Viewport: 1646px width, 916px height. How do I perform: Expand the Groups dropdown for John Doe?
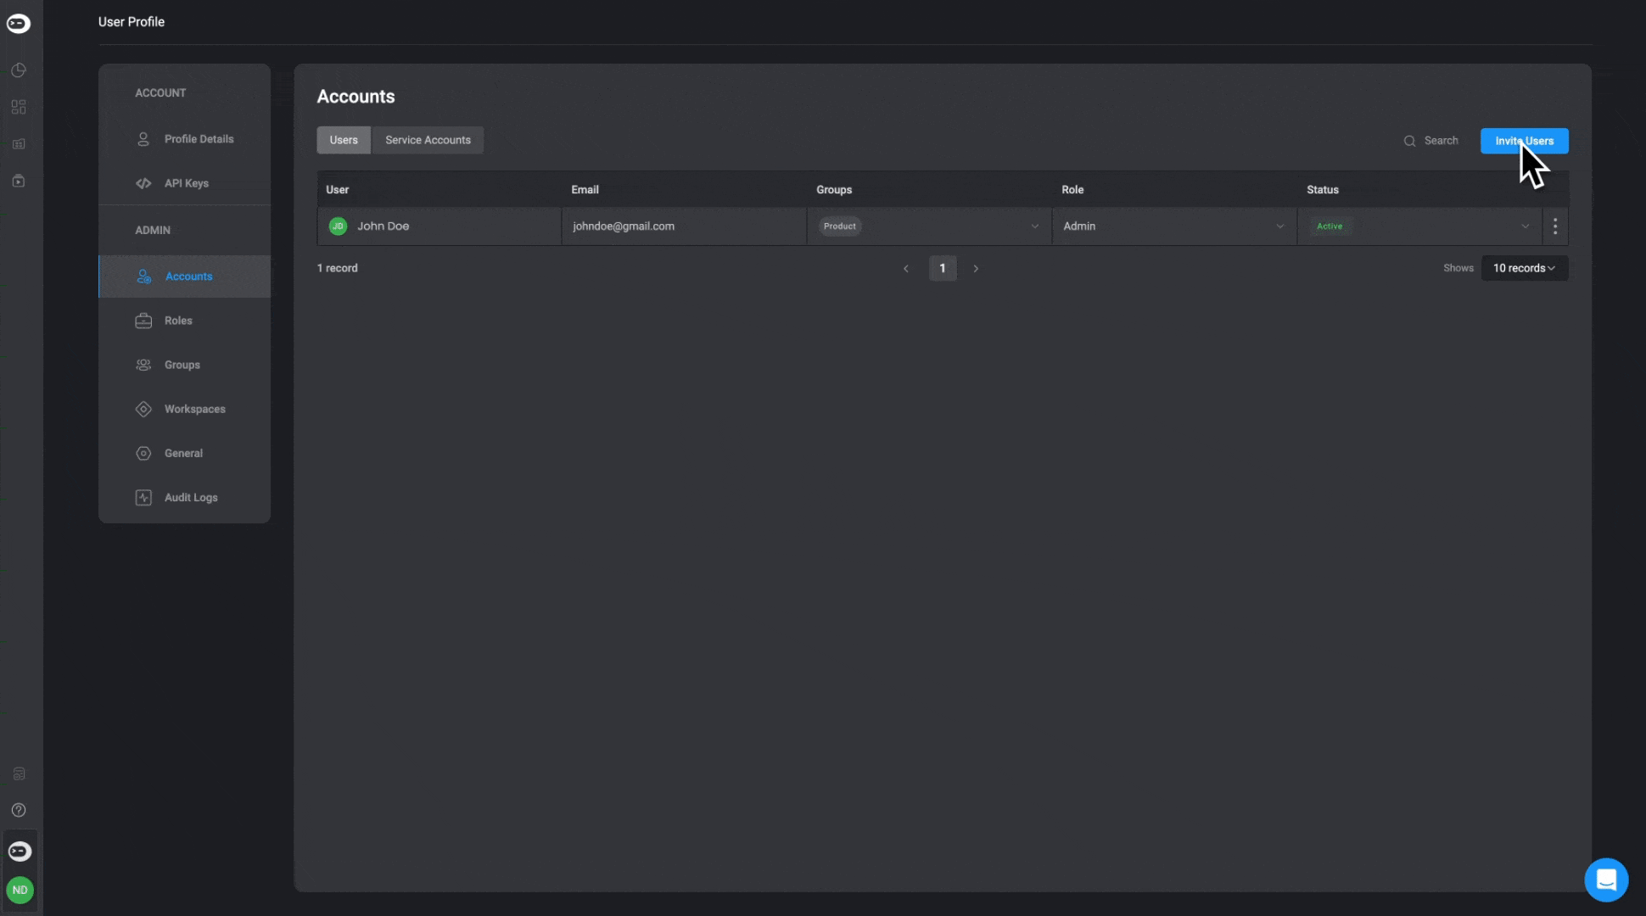1034,226
